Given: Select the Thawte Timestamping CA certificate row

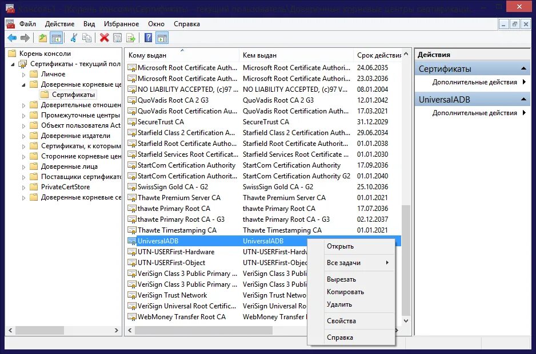Looking at the screenshot, I should click(x=263, y=230).
